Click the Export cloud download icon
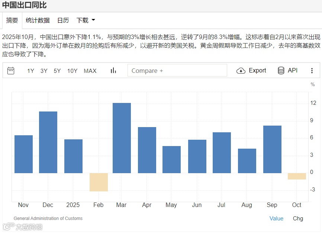 click(x=241, y=71)
